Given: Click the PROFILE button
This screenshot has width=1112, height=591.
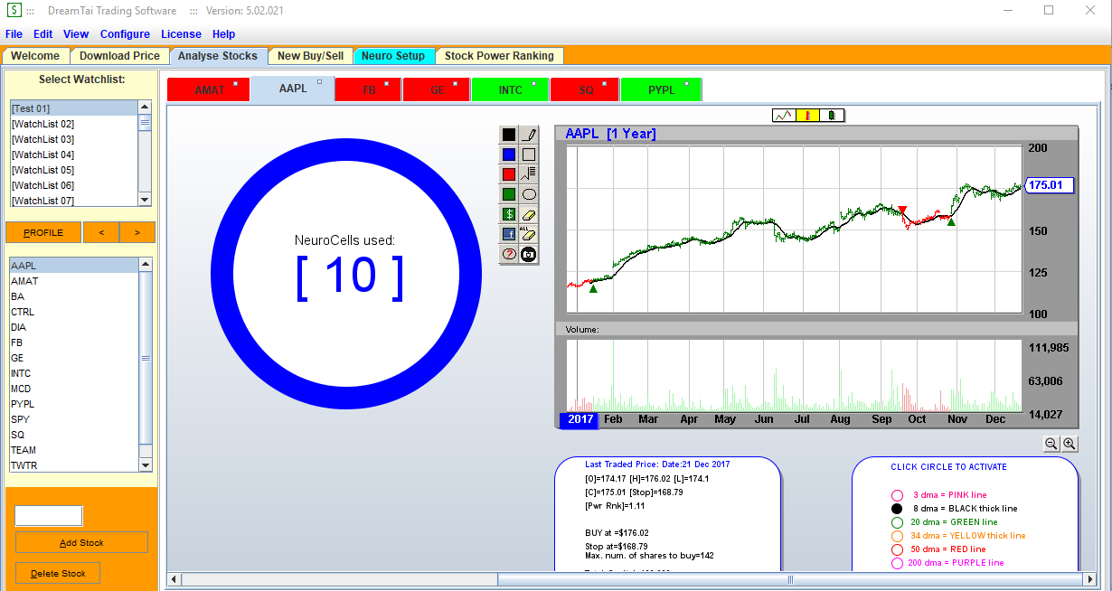Looking at the screenshot, I should pos(43,232).
